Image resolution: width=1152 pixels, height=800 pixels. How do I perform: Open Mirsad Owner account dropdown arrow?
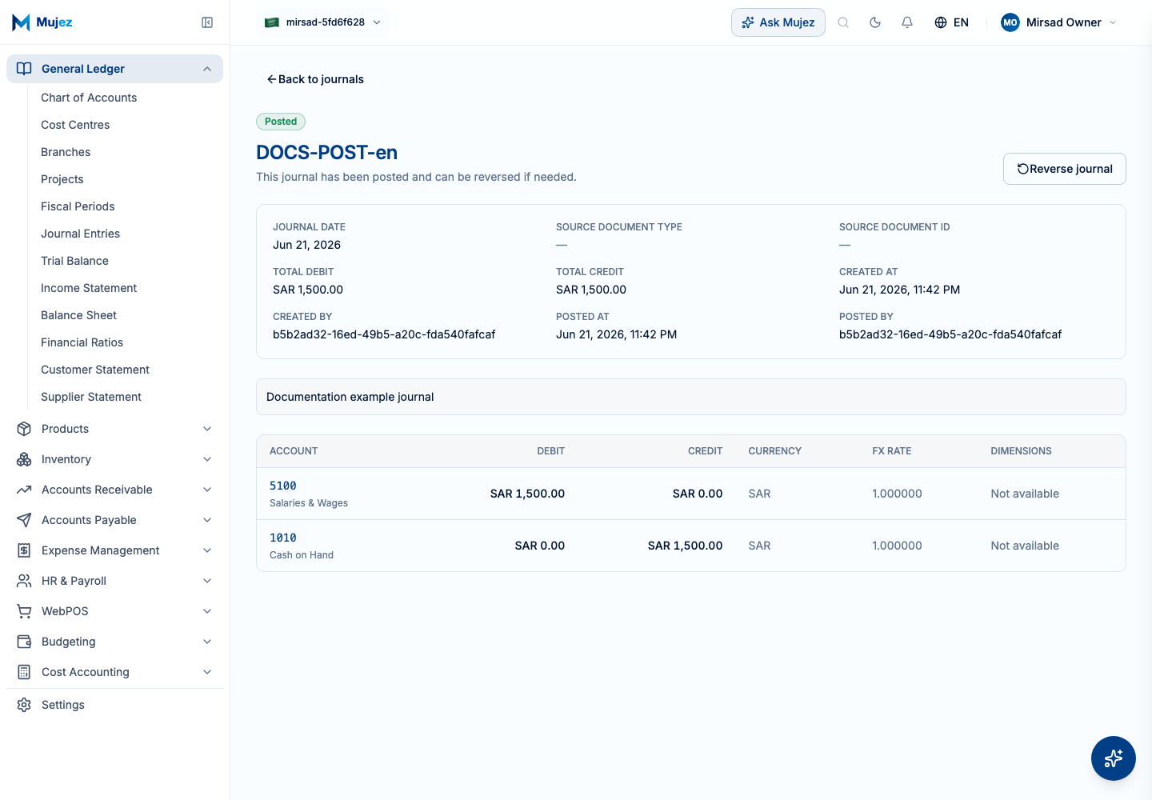[x=1113, y=22]
